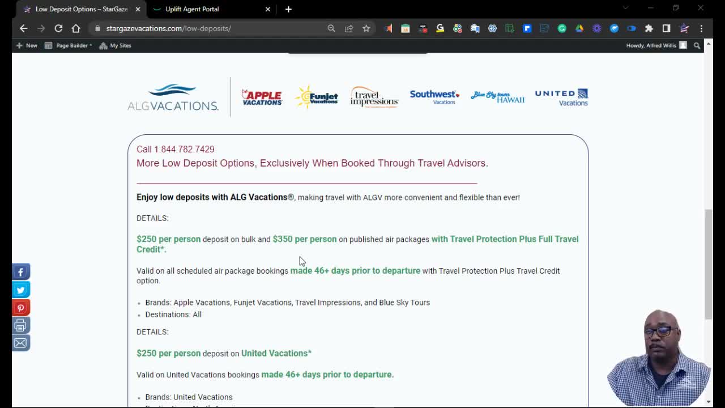
Task: Click the Funjet Vacations logo
Action: (317, 97)
